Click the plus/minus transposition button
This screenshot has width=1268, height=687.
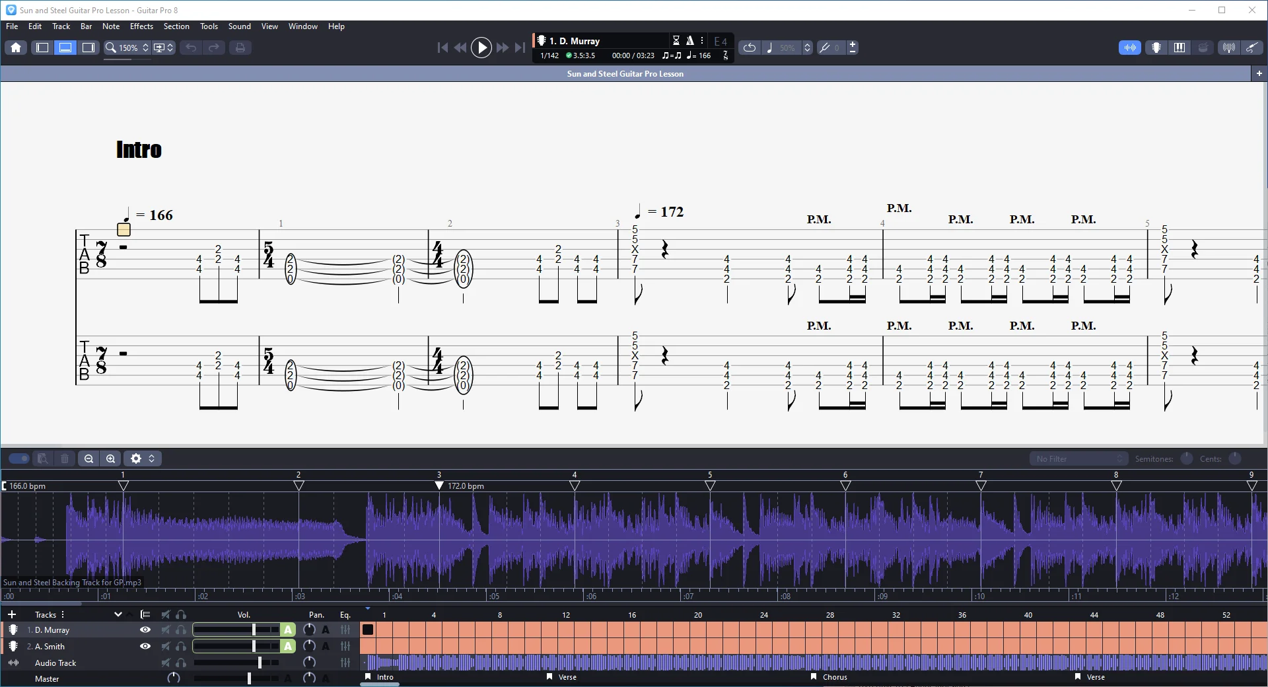click(x=853, y=48)
